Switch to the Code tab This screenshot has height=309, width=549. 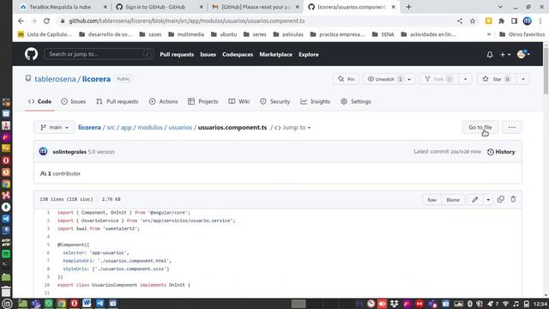pos(39,101)
